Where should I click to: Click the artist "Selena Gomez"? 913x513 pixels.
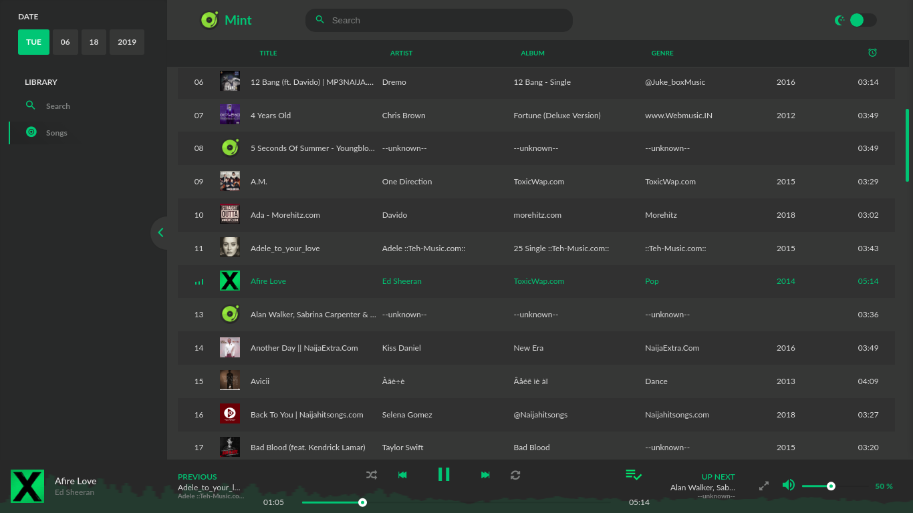click(407, 415)
